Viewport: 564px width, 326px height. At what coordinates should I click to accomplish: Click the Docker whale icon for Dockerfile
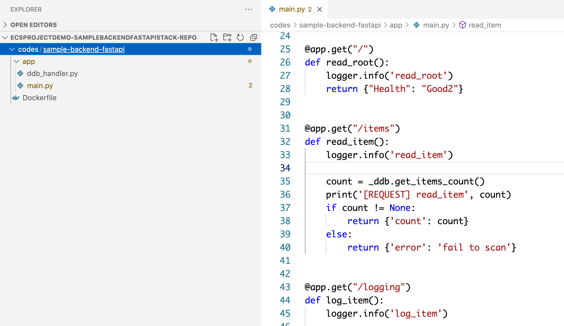[16, 98]
